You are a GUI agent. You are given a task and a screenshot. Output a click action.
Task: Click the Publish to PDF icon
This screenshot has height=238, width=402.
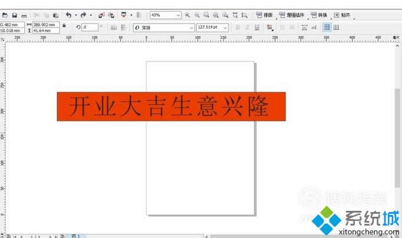click(124, 15)
